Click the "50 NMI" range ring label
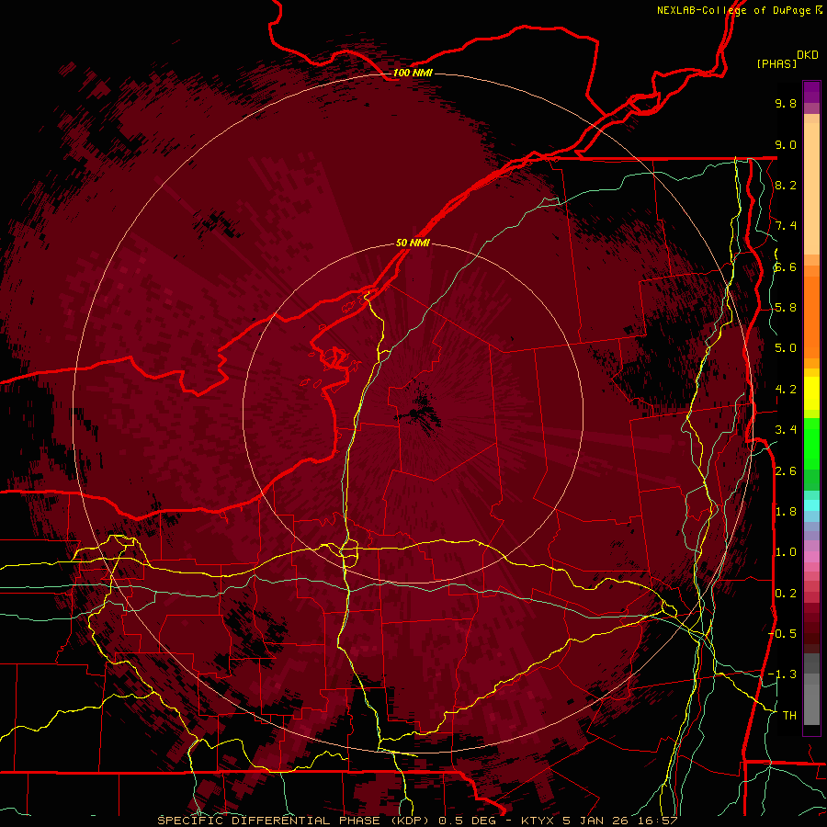Viewport: 827px width, 827px height. [413, 243]
